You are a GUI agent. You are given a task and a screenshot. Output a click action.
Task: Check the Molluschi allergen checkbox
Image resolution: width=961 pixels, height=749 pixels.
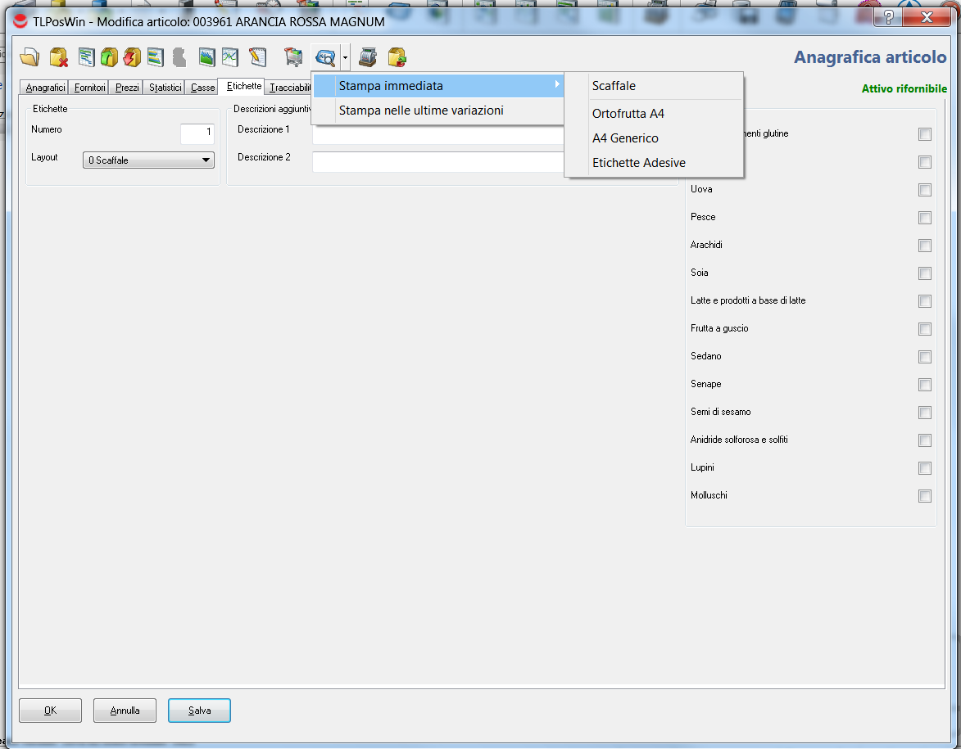[925, 496]
